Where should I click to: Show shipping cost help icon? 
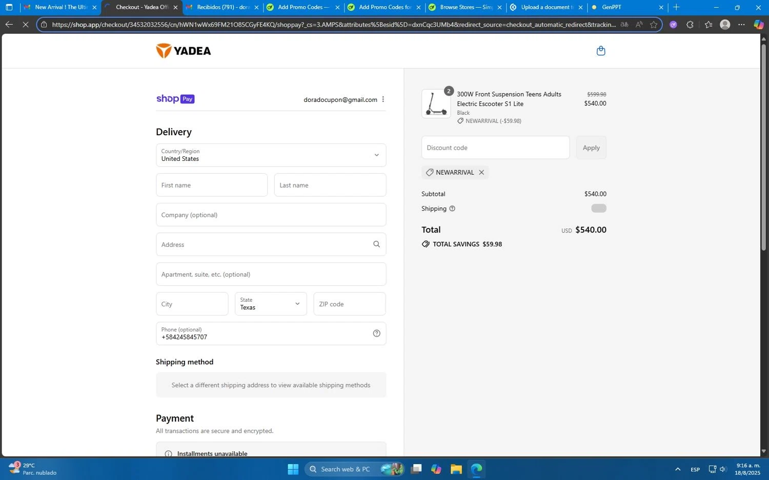[452, 208]
